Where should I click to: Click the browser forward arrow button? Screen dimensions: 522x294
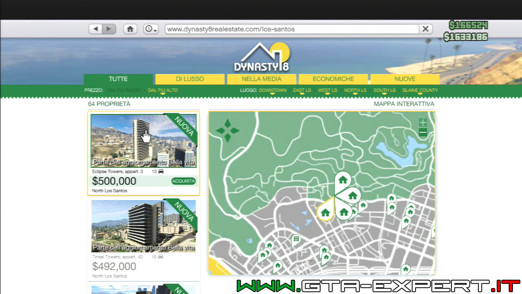[109, 29]
